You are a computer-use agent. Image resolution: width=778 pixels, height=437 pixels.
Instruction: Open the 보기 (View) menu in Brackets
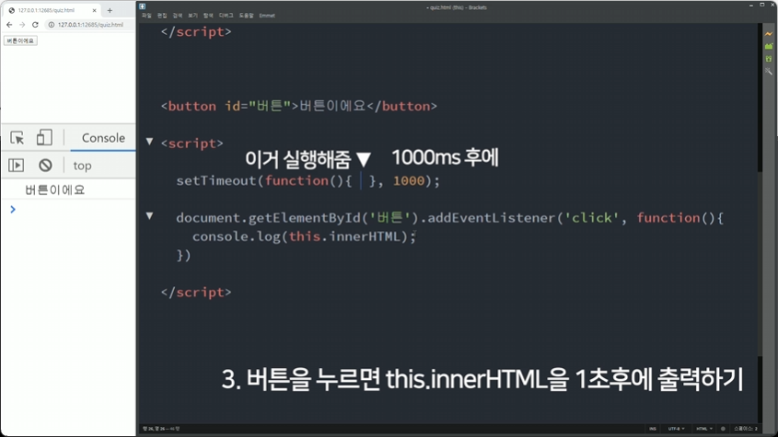point(193,16)
